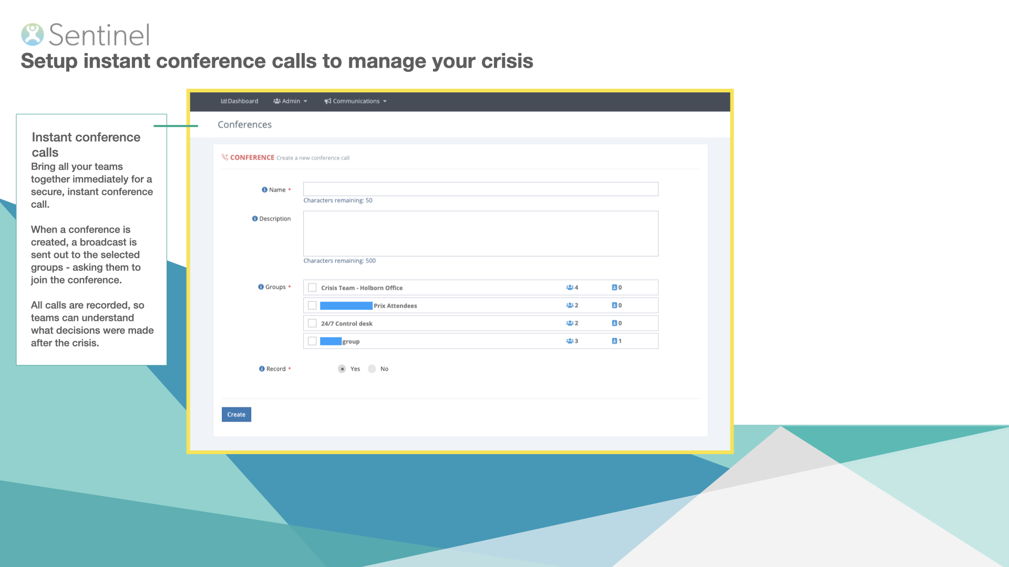The image size is (1009, 567).
Task: Check the 24/7 Control desk group
Action: coord(312,323)
